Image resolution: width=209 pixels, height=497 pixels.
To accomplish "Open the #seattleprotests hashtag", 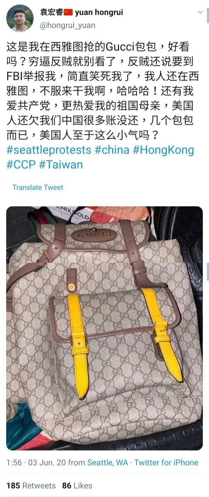I will click(49, 150).
